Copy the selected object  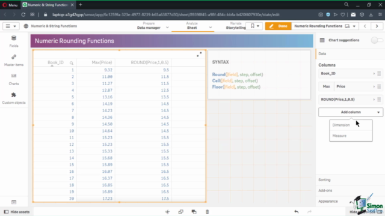pos(180,212)
